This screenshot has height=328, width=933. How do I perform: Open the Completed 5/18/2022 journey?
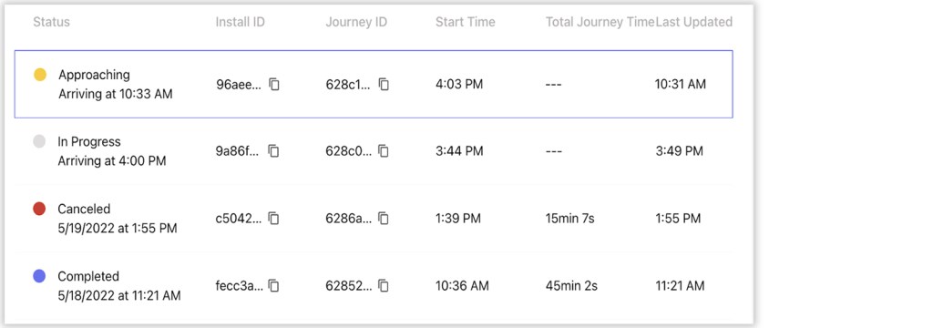point(374,286)
